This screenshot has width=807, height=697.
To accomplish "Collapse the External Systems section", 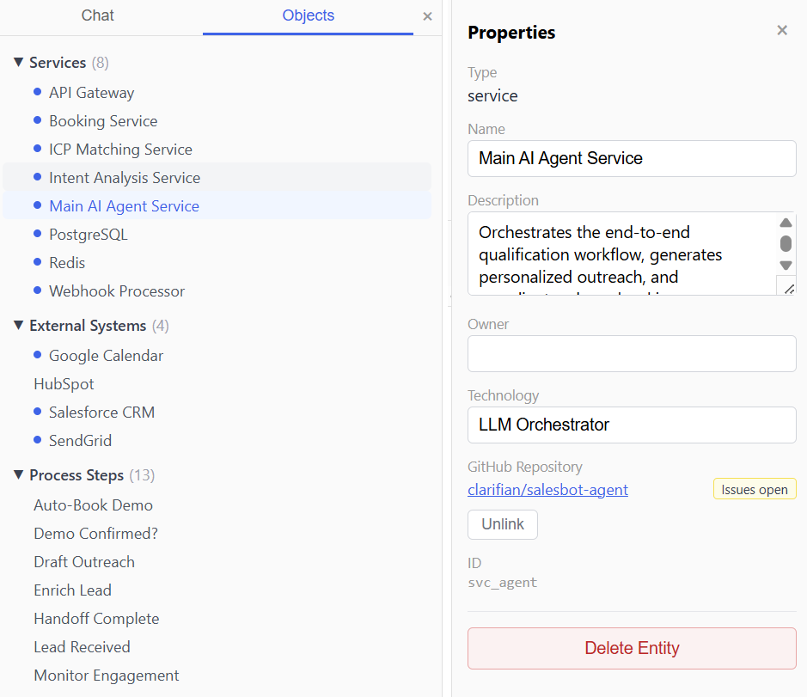I will click(18, 326).
